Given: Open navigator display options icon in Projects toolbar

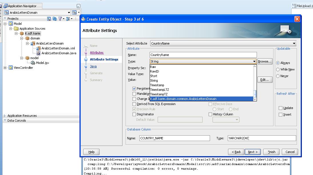Looking at the screenshot, I should tap(68, 19).
